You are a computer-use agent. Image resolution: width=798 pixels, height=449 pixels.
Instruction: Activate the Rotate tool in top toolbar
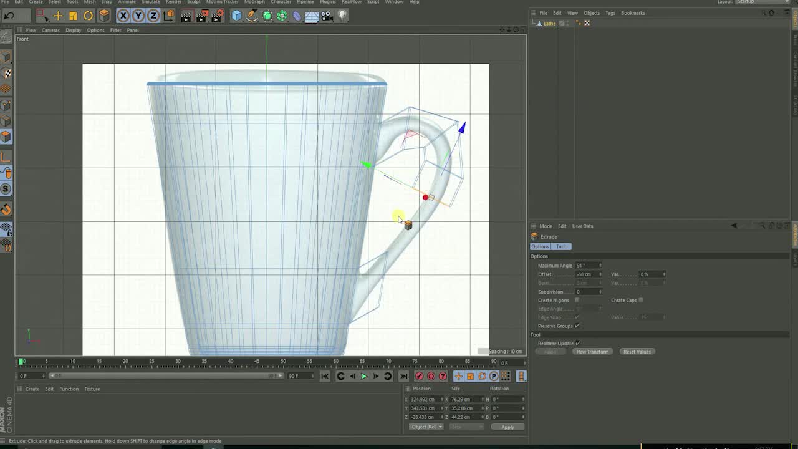pyautogui.click(x=89, y=16)
